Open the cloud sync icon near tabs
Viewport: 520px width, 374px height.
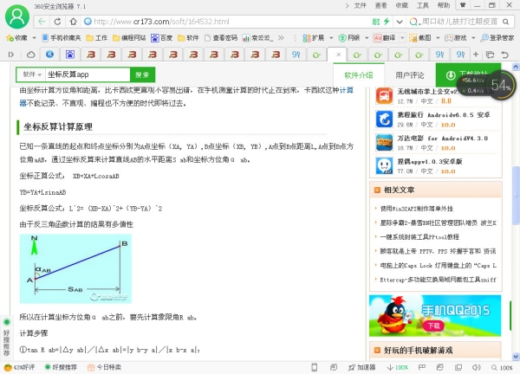(31, 55)
